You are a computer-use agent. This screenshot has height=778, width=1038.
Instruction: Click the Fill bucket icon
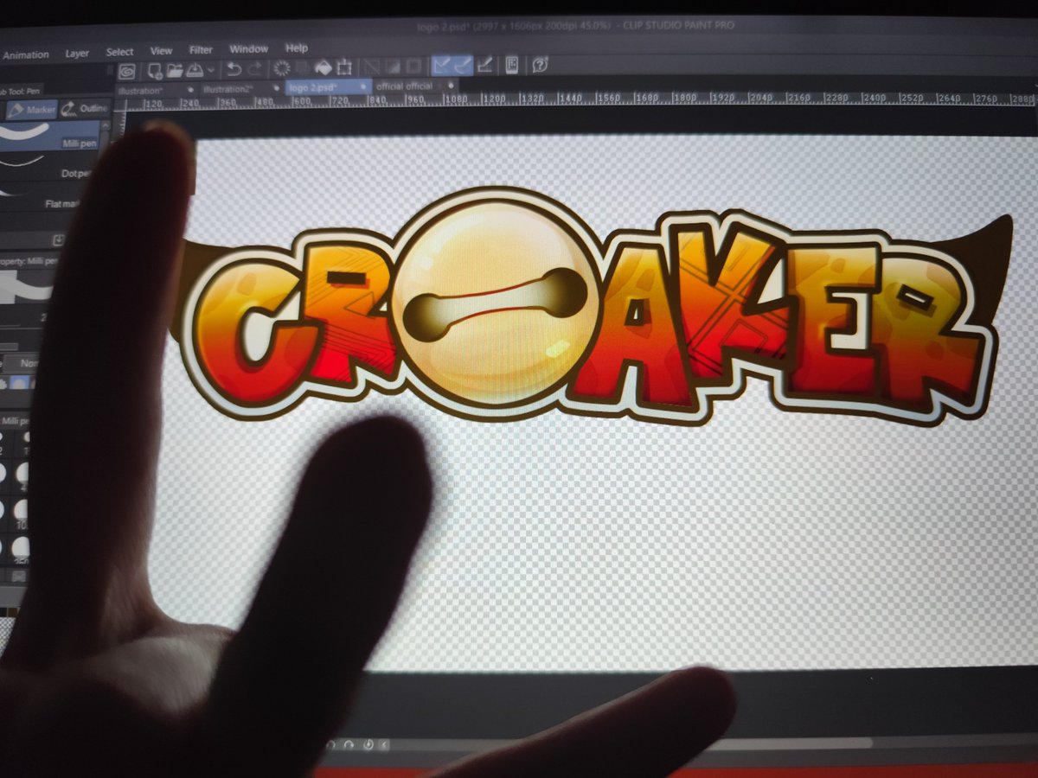[x=323, y=67]
